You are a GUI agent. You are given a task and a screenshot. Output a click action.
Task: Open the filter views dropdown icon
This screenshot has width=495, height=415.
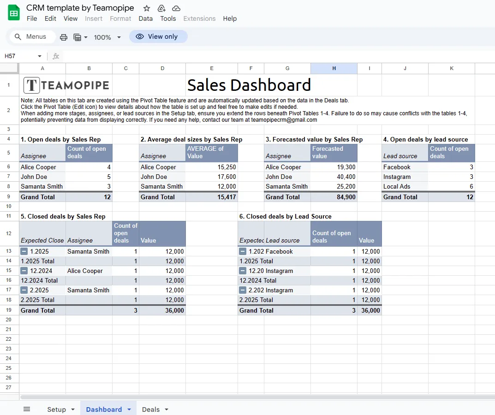click(80, 37)
